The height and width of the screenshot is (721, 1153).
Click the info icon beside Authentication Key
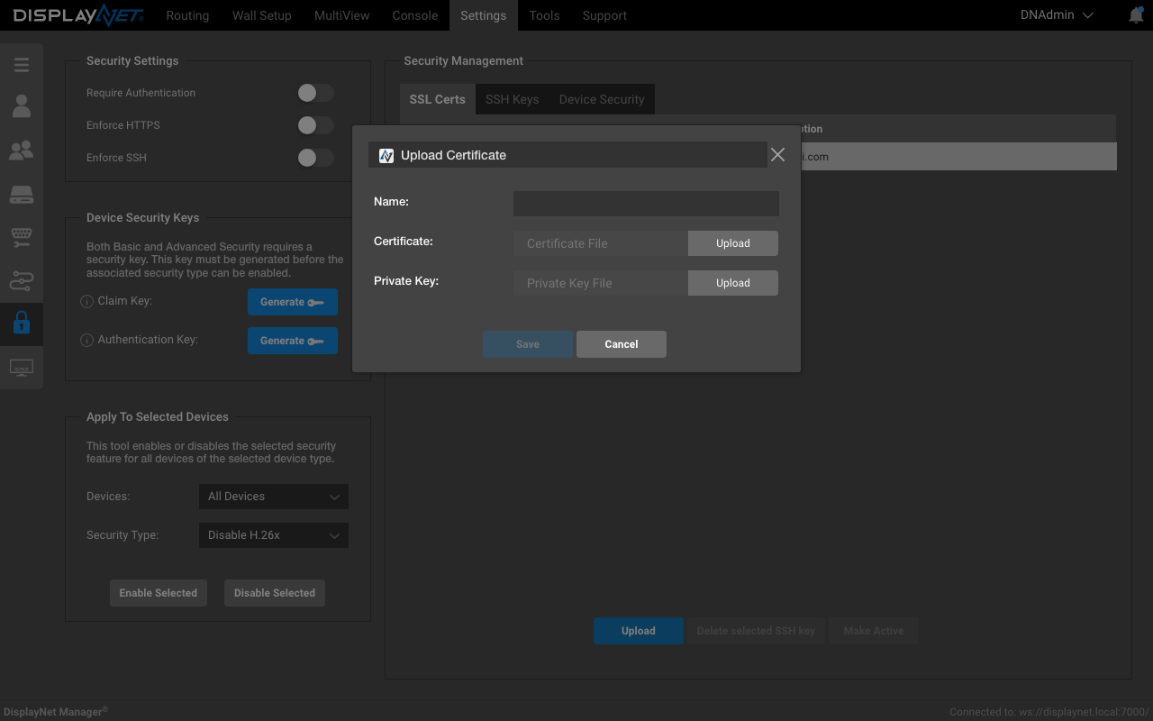click(x=87, y=341)
